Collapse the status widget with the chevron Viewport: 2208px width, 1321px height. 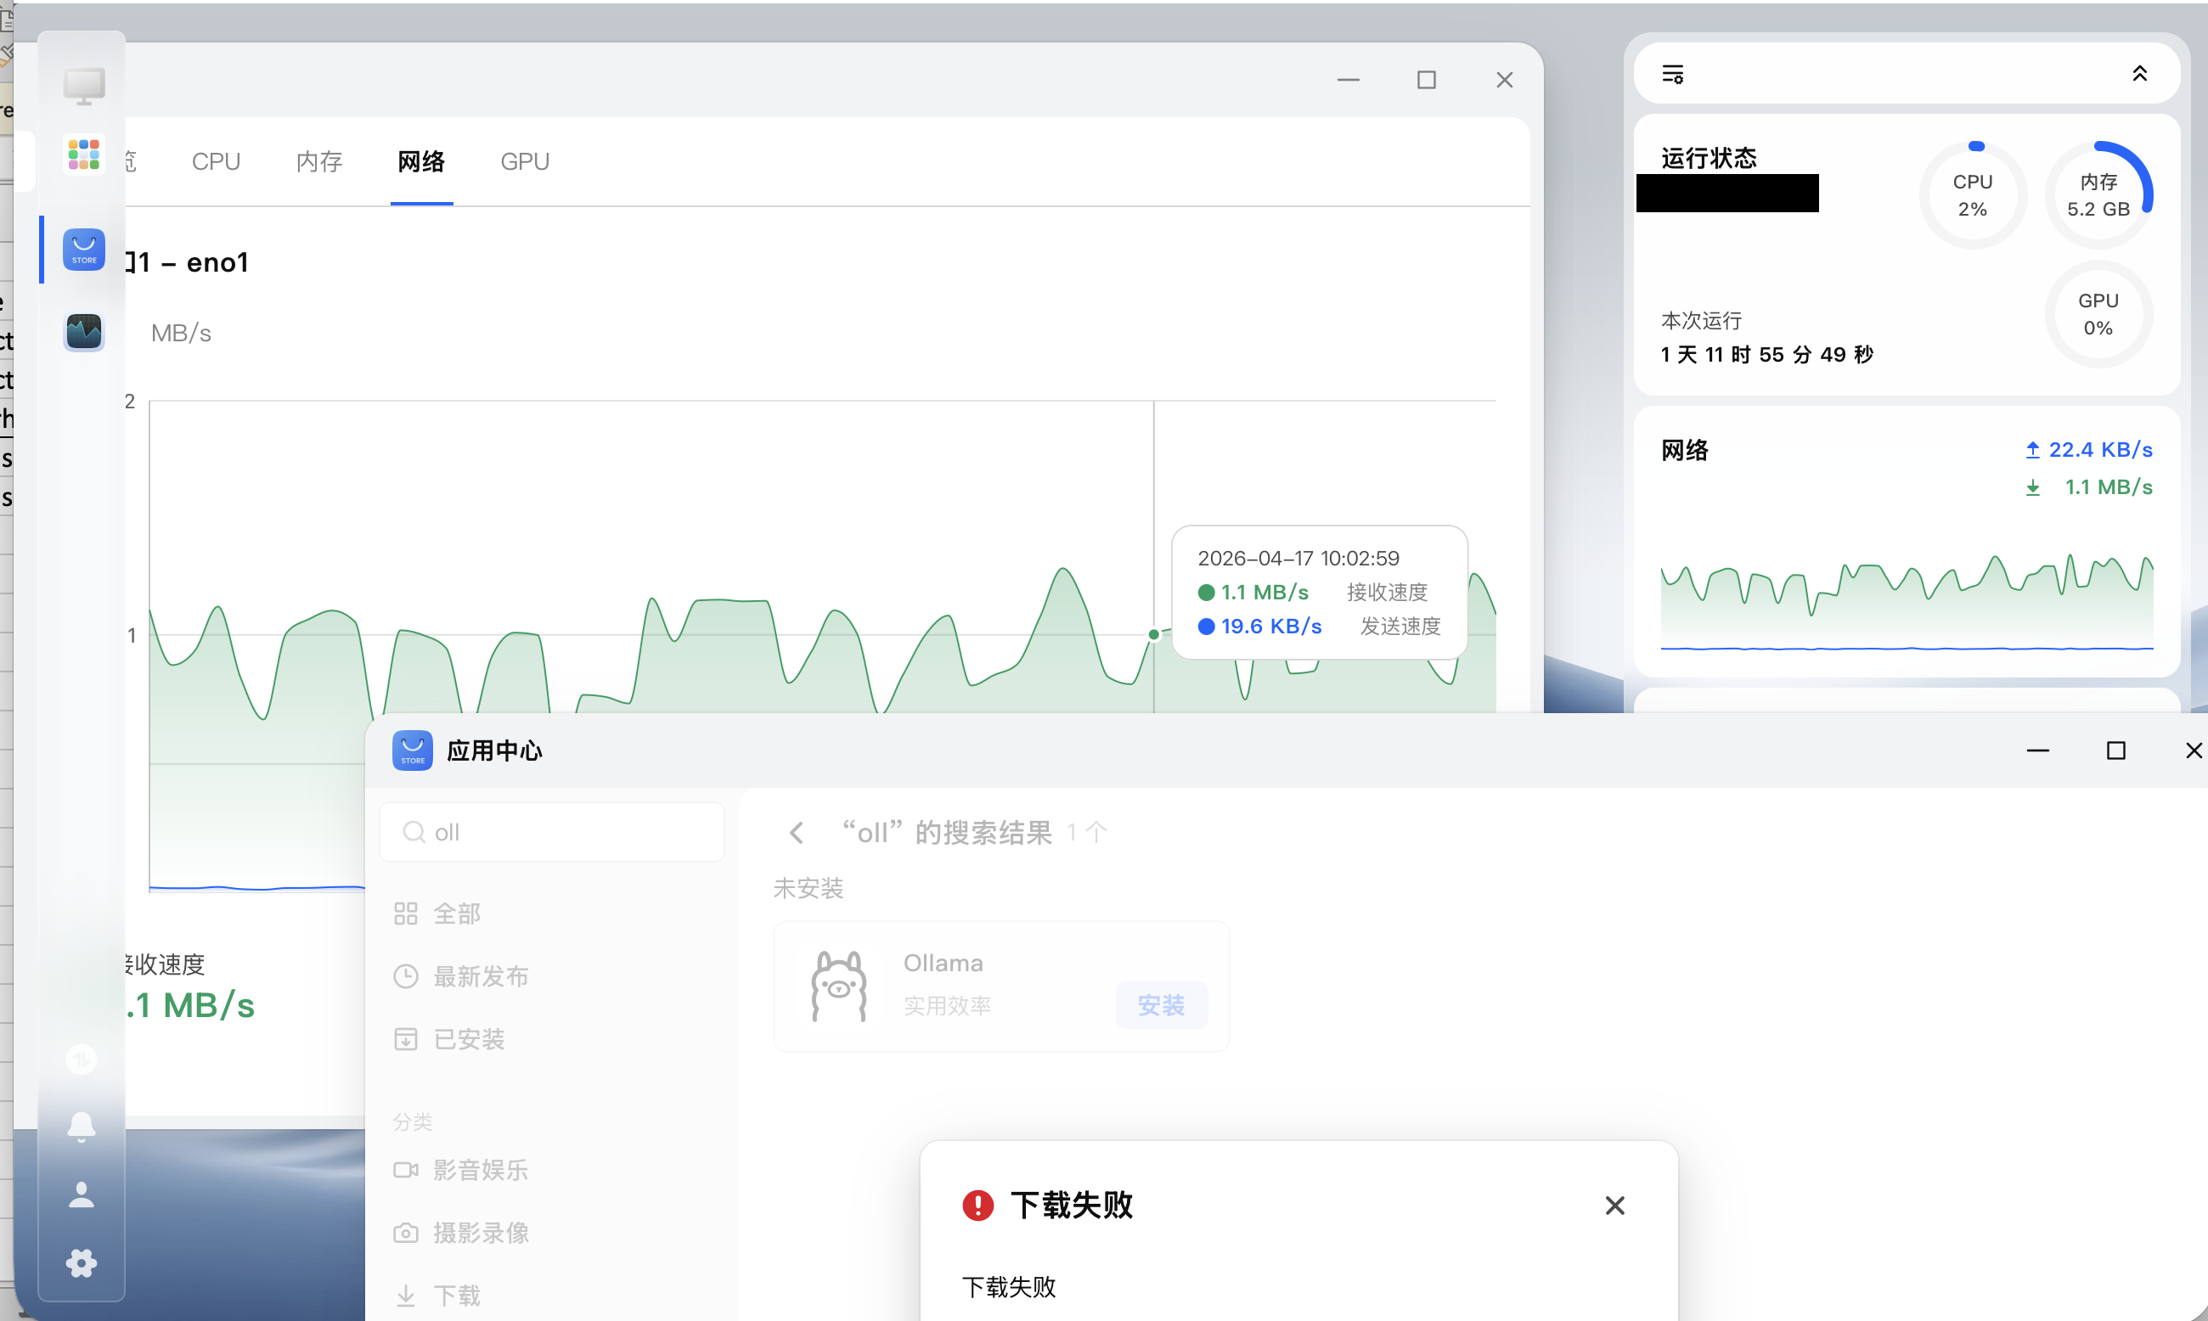[x=2139, y=73]
